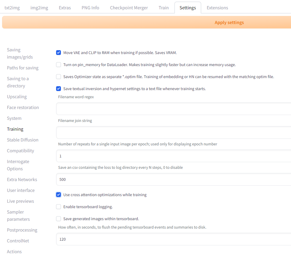The image size is (291, 258).
Task: Enable saving Optimizer state as separate optim file
Action: click(58, 76)
